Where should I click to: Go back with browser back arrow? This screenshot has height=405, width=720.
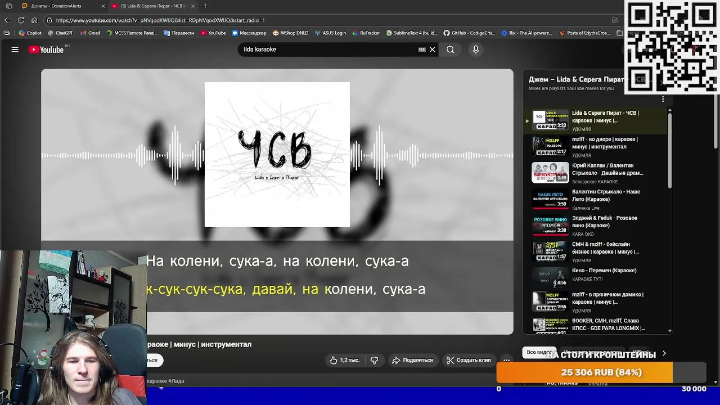click(7, 20)
